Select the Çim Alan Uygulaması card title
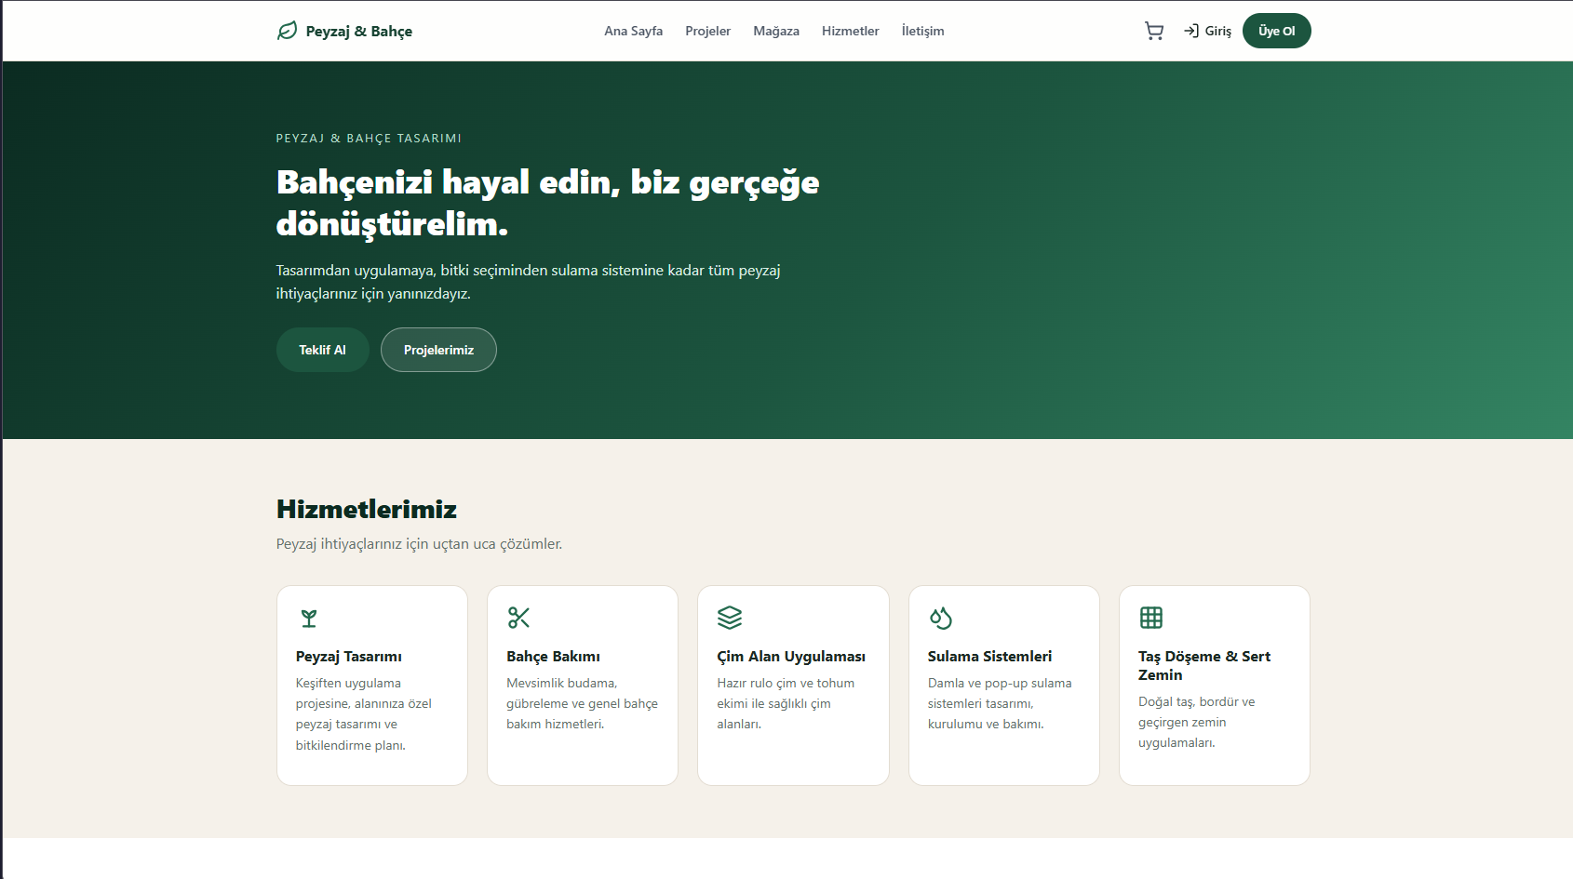The width and height of the screenshot is (1573, 879). click(x=791, y=657)
